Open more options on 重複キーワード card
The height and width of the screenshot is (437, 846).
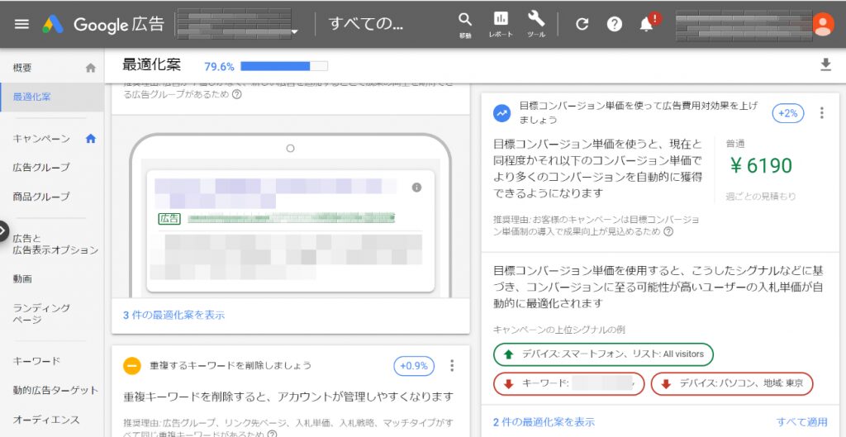(452, 366)
